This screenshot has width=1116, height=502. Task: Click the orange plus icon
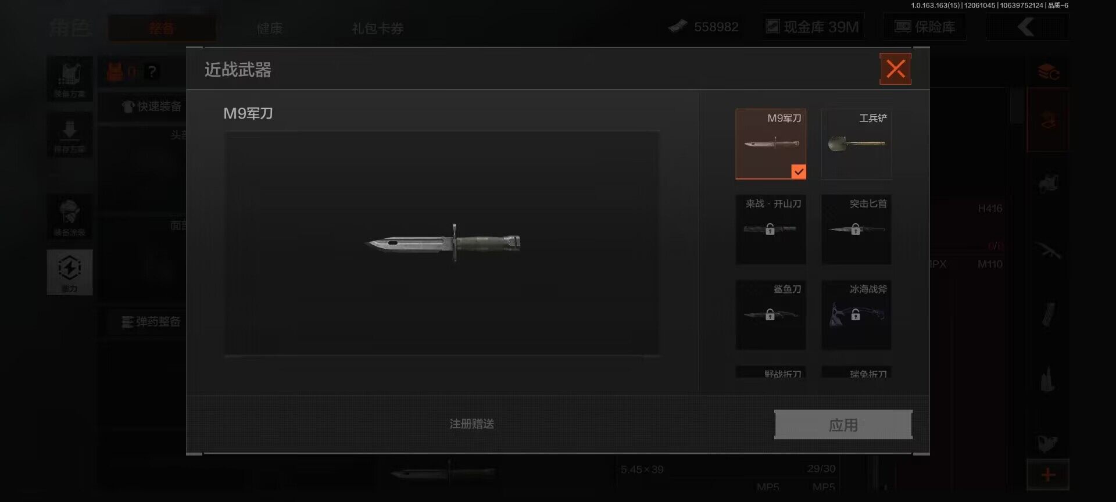[1047, 475]
